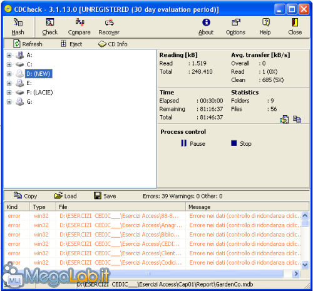Copy the error log

click(25, 196)
